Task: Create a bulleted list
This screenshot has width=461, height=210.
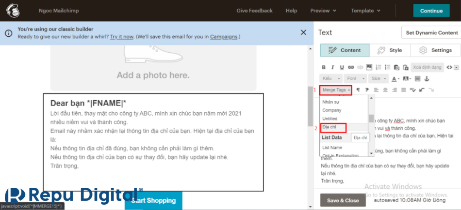Action: click(388, 67)
